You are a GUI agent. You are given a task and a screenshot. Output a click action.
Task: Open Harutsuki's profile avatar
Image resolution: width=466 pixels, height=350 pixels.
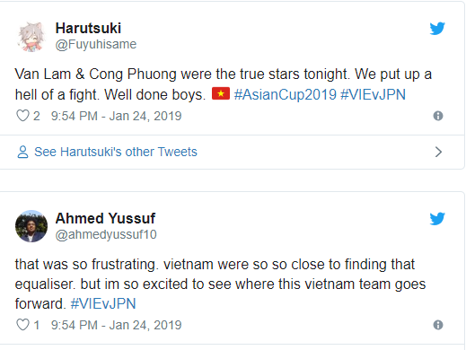31,37
